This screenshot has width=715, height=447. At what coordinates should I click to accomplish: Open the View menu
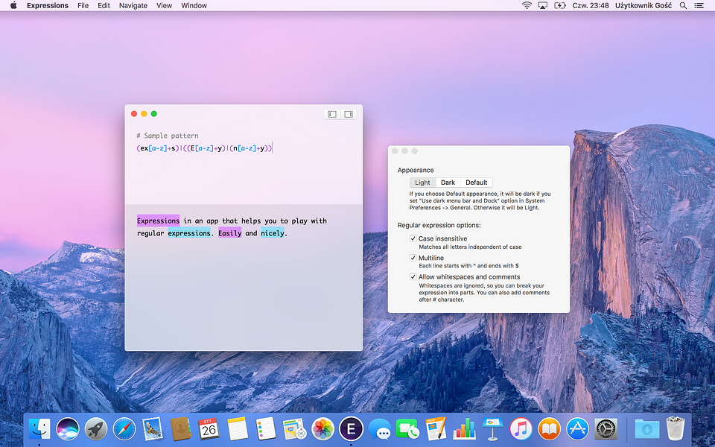point(164,5)
